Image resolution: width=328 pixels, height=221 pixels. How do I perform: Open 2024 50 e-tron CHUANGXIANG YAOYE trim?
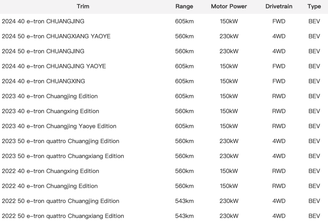coord(56,36)
